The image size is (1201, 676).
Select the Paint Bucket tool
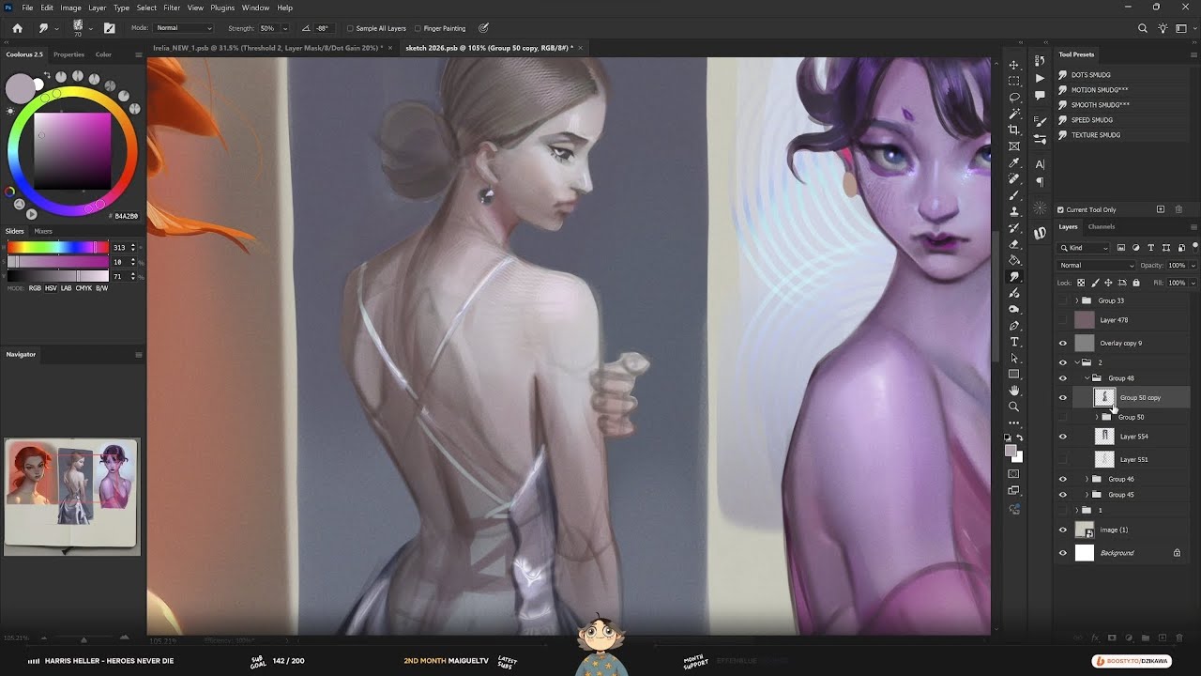pyautogui.click(x=1013, y=260)
